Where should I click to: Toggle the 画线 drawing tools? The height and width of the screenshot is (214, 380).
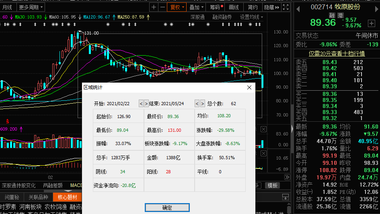[234, 7]
